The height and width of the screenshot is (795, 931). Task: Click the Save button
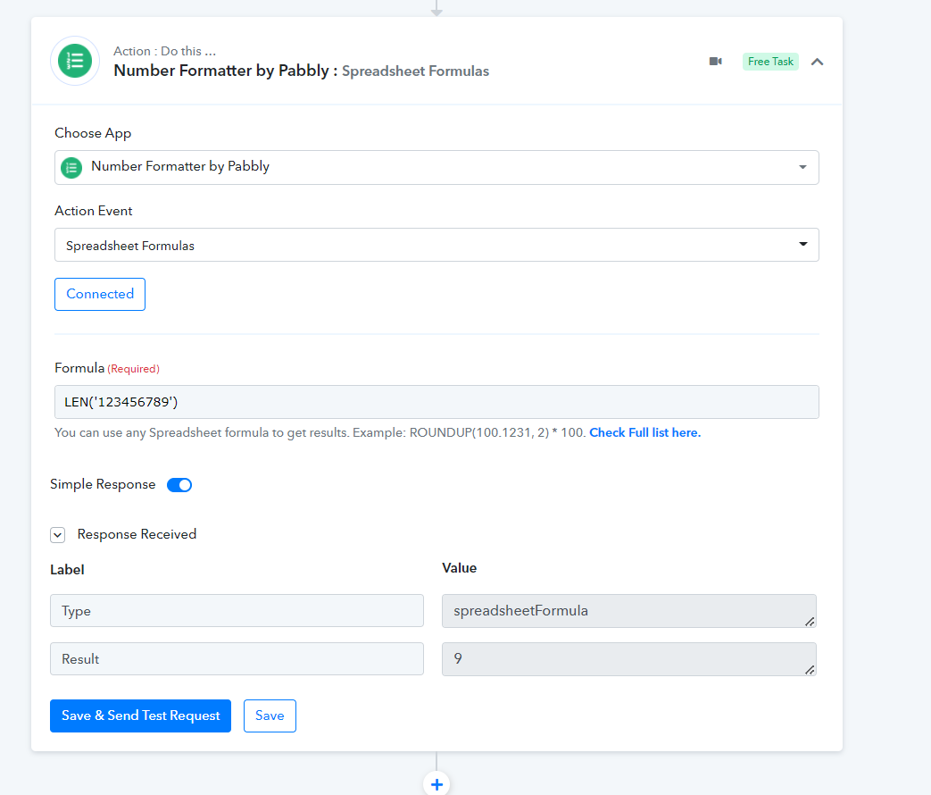[270, 716]
